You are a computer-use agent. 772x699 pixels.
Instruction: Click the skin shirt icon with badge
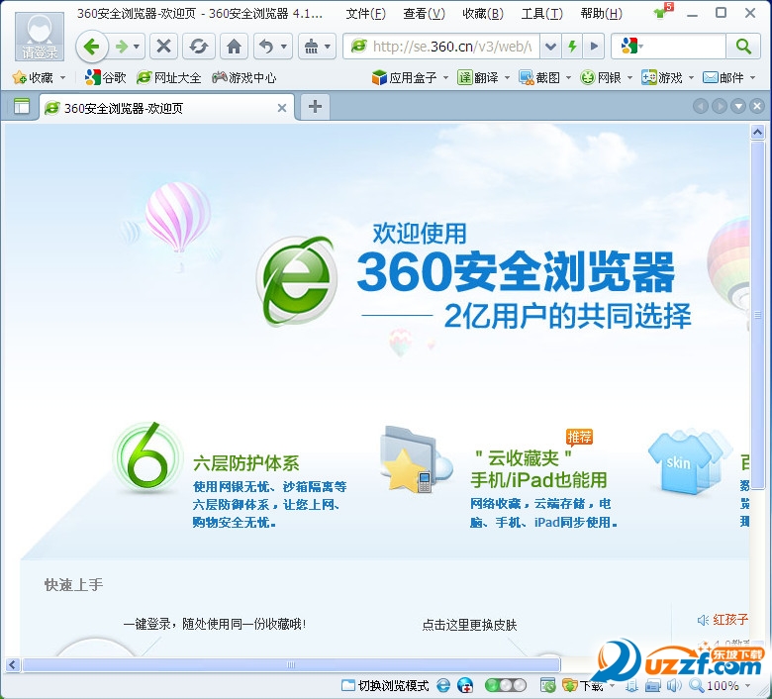663,11
